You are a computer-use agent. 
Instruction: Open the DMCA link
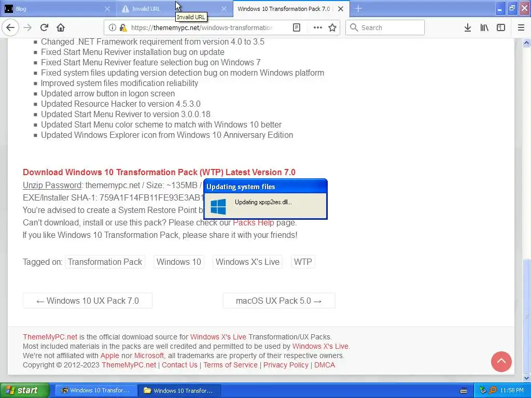point(325,365)
